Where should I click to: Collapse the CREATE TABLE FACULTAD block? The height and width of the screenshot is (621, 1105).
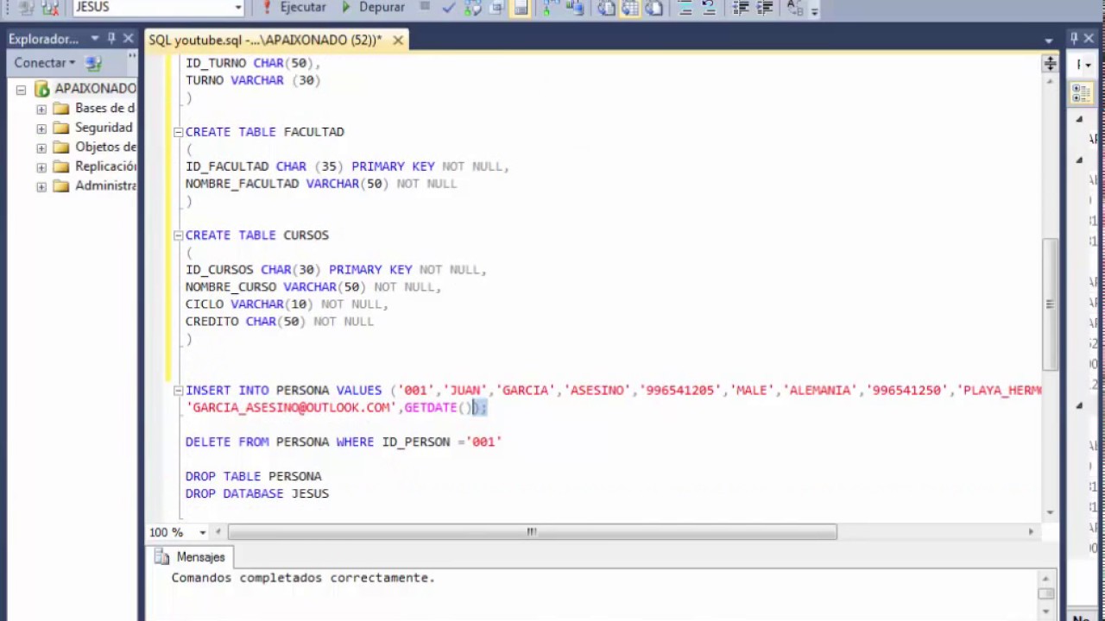[178, 132]
